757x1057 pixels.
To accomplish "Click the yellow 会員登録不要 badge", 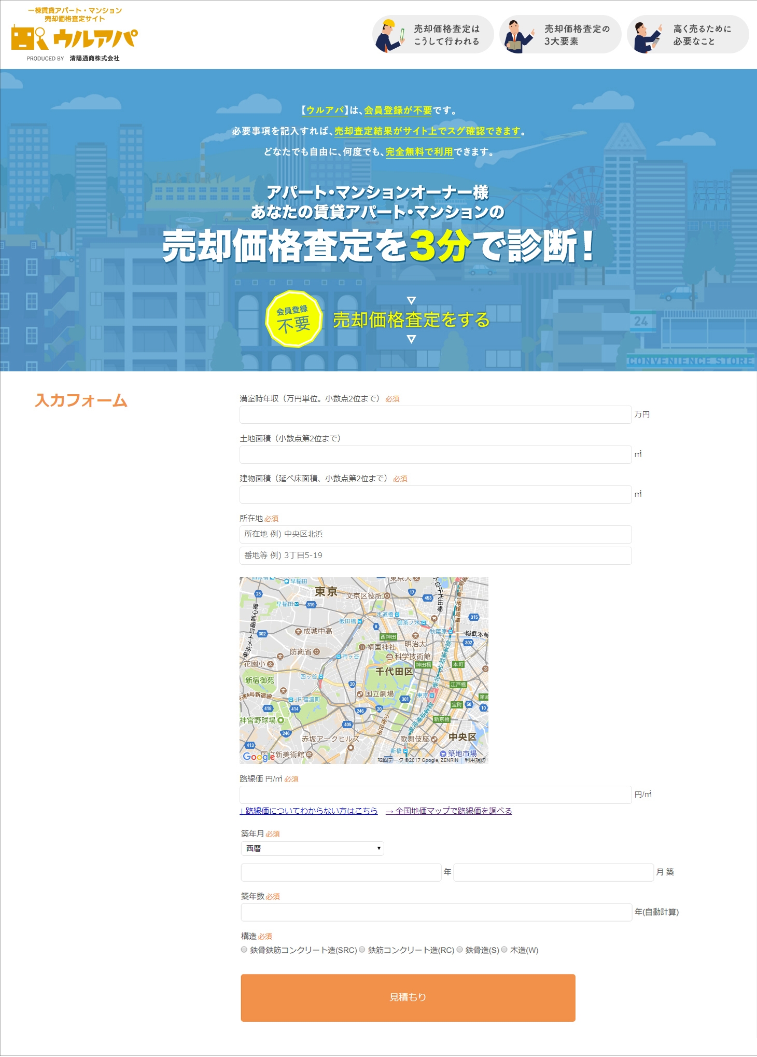I will pyautogui.click(x=294, y=319).
